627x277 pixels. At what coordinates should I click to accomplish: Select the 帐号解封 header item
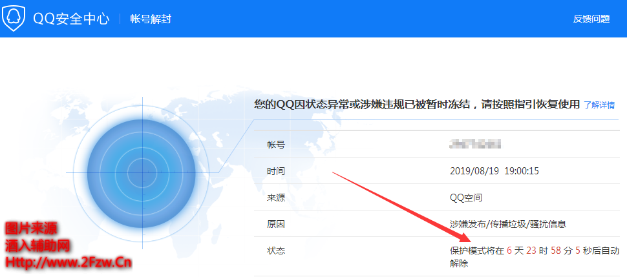(151, 19)
